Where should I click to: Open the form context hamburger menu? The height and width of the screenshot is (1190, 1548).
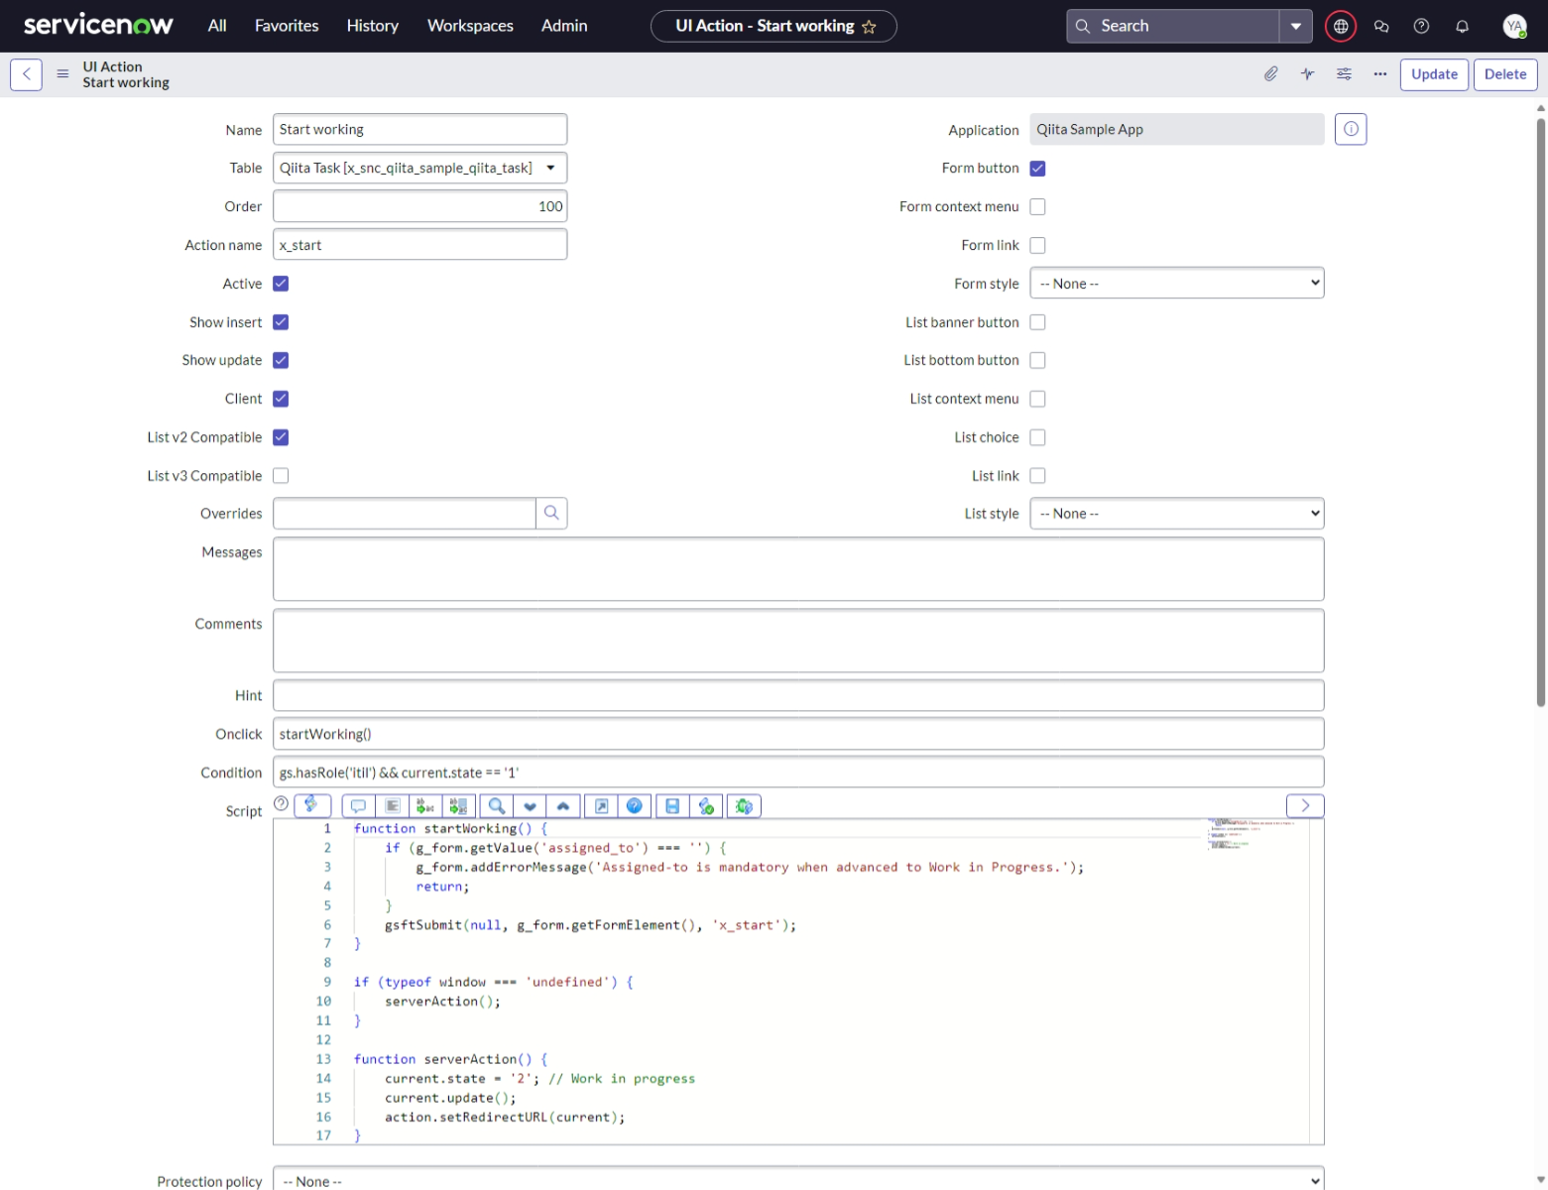pos(62,74)
